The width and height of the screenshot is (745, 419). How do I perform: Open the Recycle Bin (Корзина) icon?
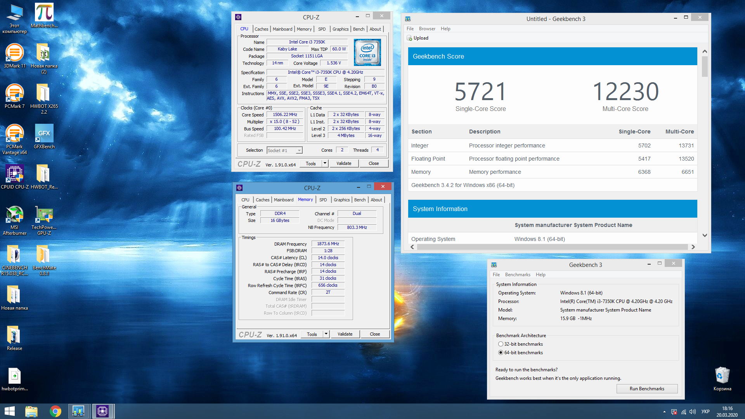(722, 379)
